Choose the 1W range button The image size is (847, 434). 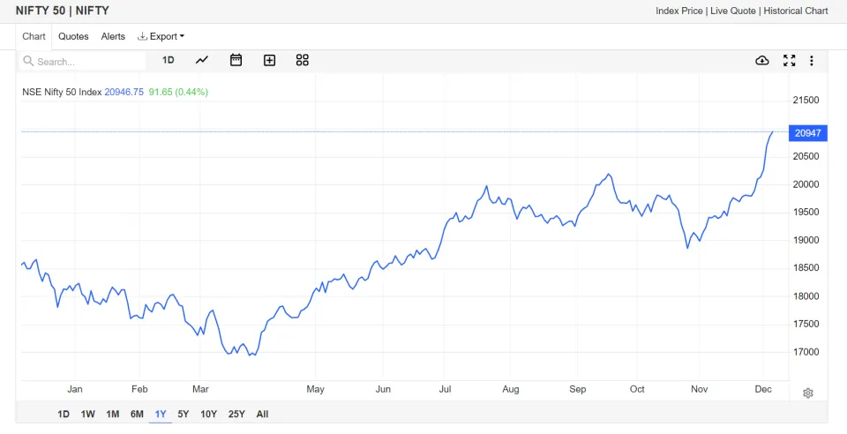tap(88, 414)
